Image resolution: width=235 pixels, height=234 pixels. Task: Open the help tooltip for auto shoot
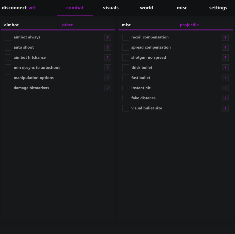[108, 47]
